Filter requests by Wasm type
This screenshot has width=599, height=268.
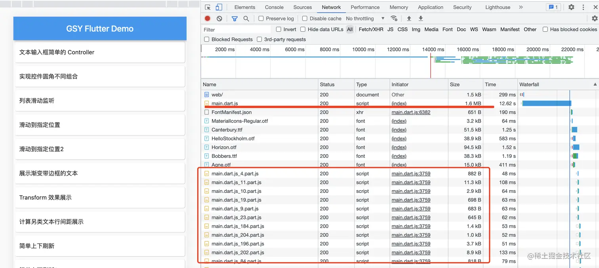pos(489,29)
